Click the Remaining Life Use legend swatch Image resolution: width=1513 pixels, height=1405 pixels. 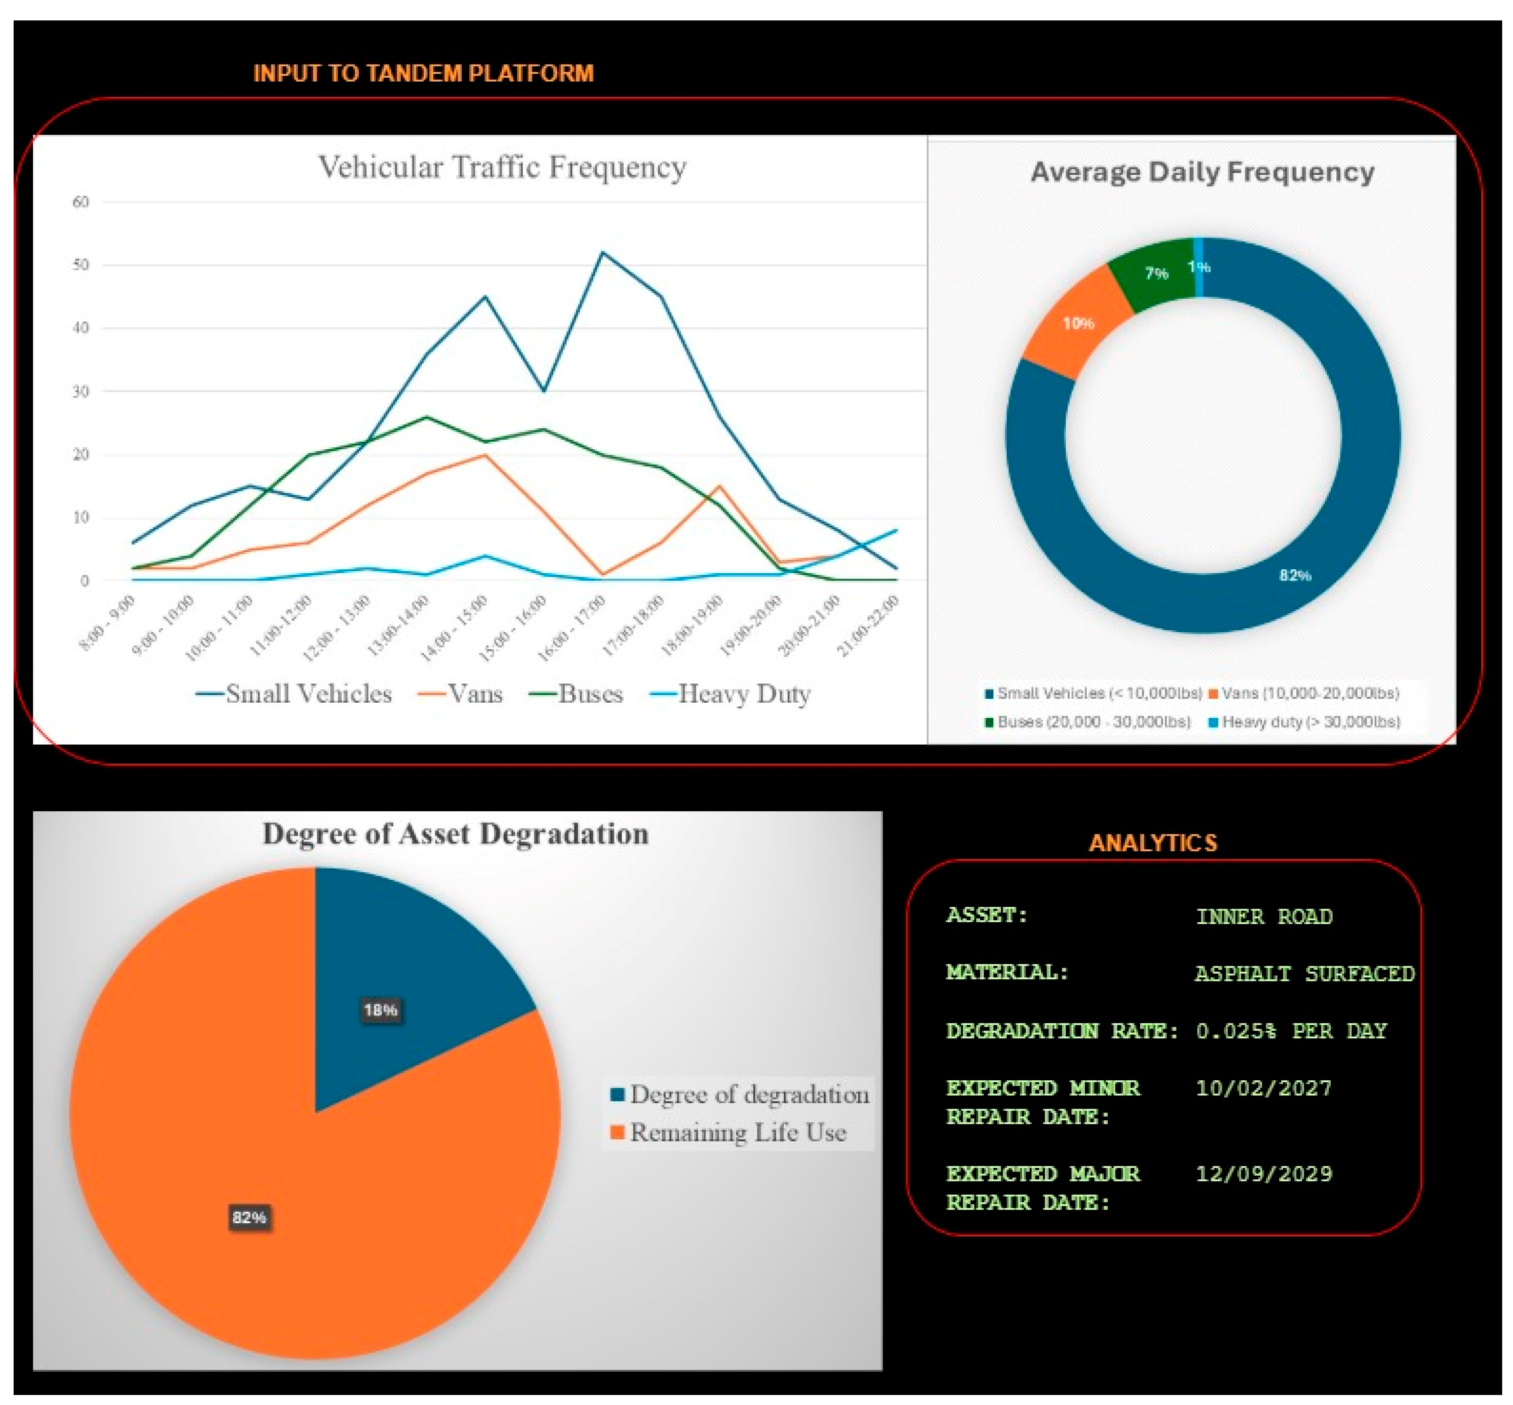[x=618, y=1133]
